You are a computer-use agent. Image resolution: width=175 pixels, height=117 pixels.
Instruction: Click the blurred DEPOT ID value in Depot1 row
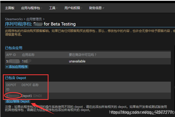[x=13, y=96]
